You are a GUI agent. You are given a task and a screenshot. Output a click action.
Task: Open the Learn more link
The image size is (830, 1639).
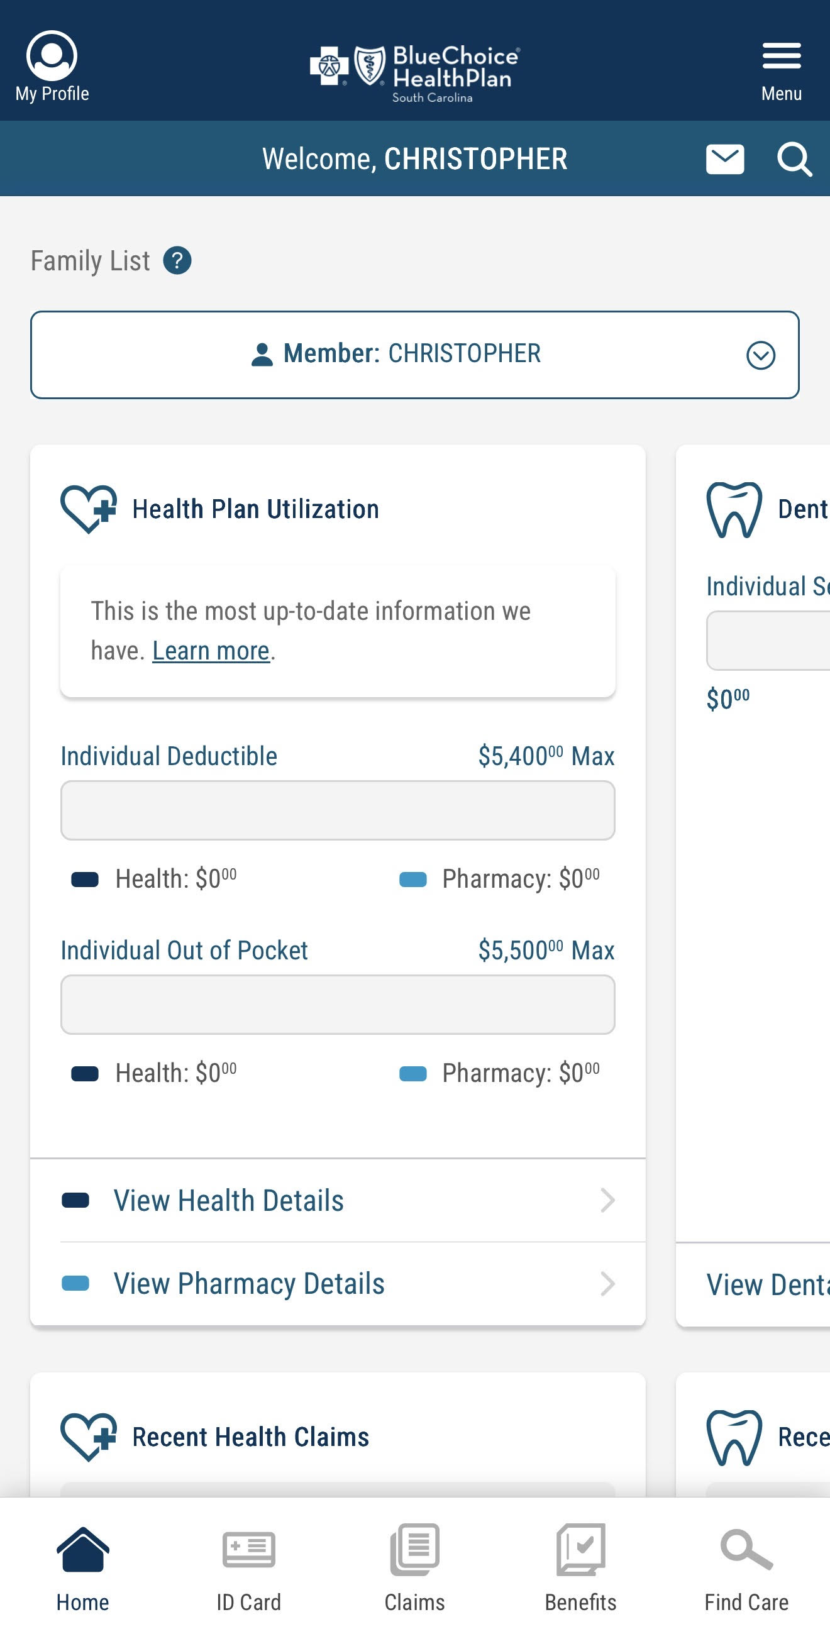click(x=211, y=649)
